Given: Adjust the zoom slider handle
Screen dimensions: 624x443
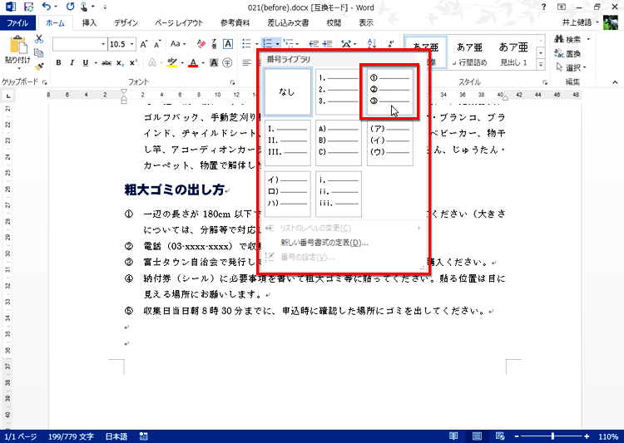Looking at the screenshot, I should point(552,436).
